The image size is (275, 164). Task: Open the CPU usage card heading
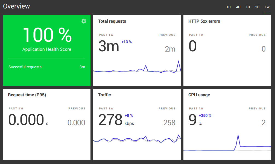click(x=199, y=95)
